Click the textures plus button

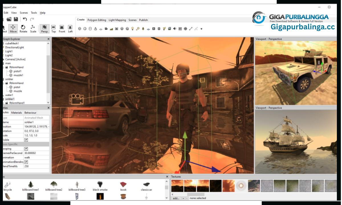[183, 198]
